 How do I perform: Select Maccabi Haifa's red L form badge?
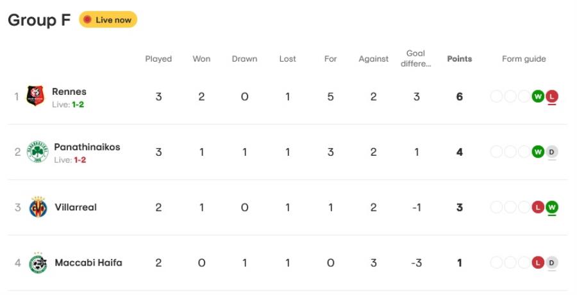coord(538,262)
